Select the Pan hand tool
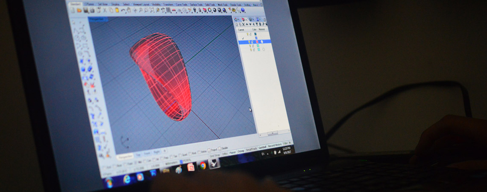 click(129, 10)
